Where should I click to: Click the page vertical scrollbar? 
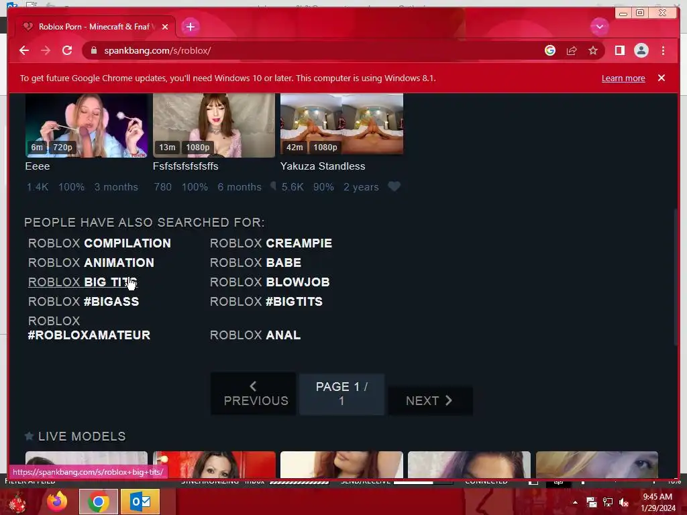[x=676, y=278]
